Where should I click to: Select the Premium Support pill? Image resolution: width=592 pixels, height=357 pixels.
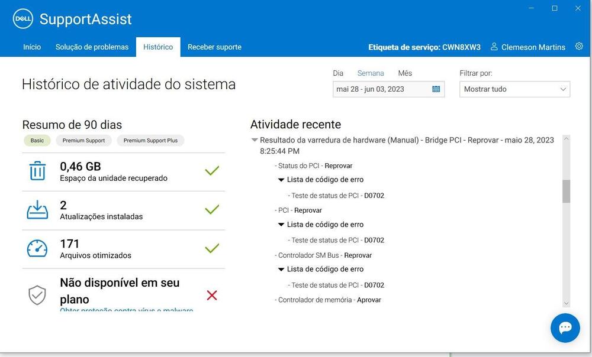pyautogui.click(x=84, y=141)
